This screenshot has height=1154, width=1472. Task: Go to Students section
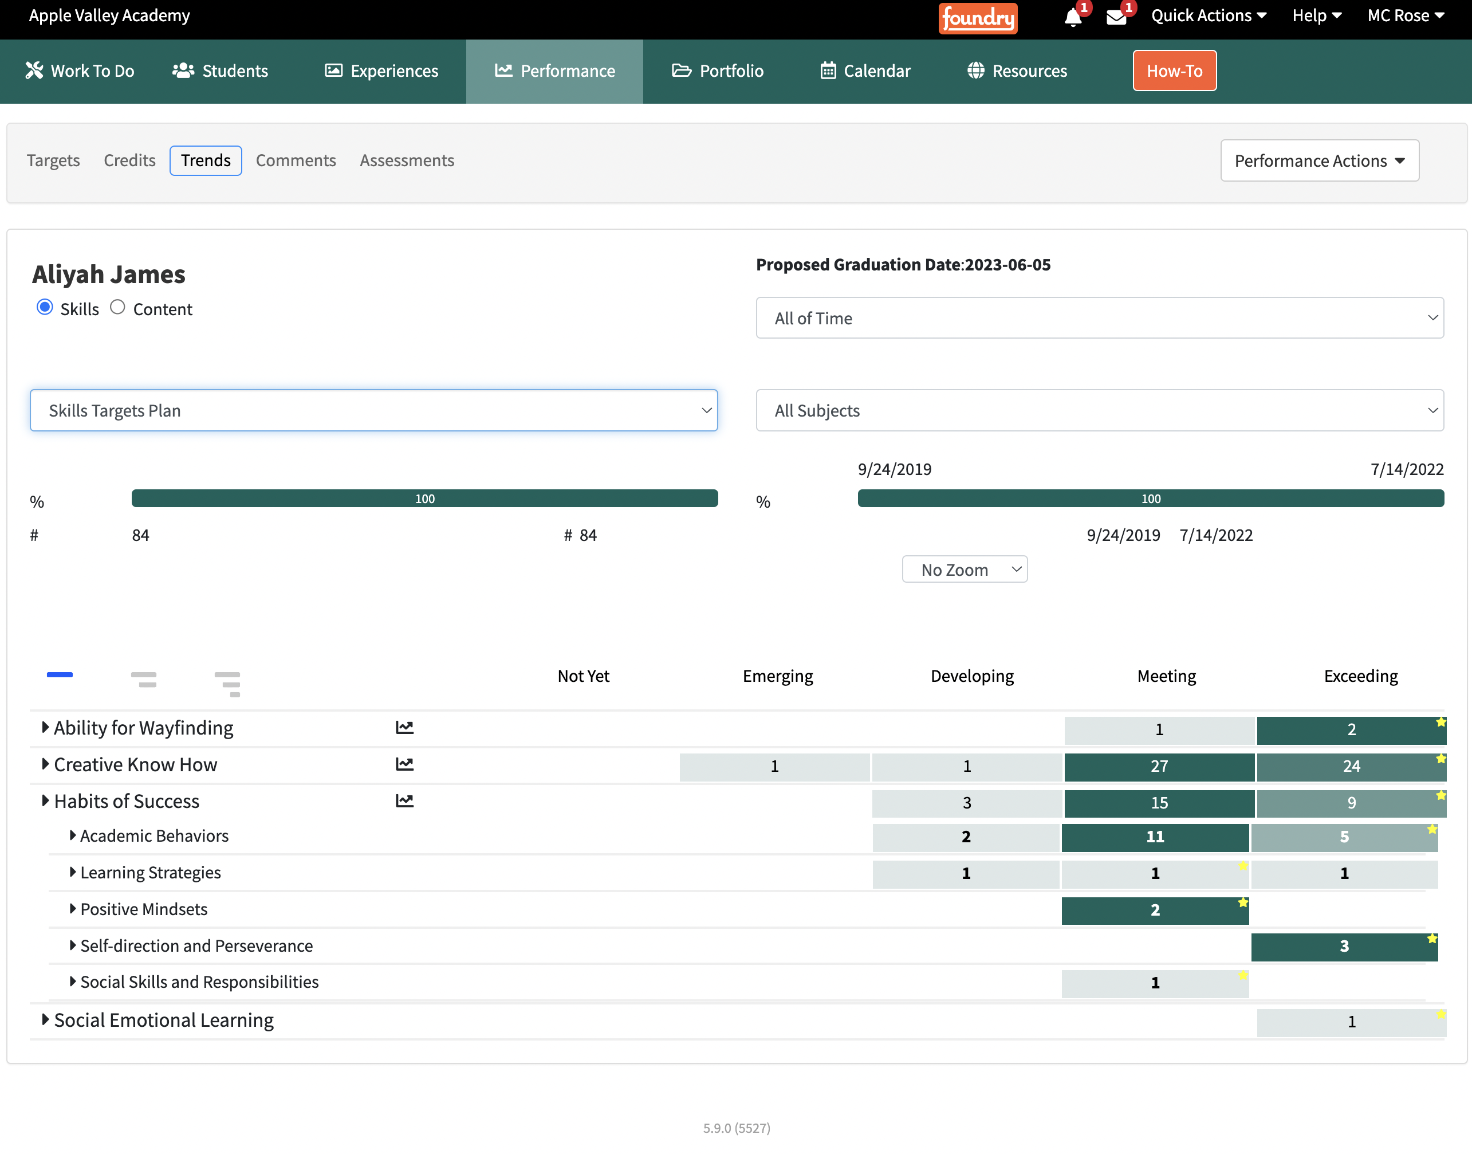click(220, 71)
